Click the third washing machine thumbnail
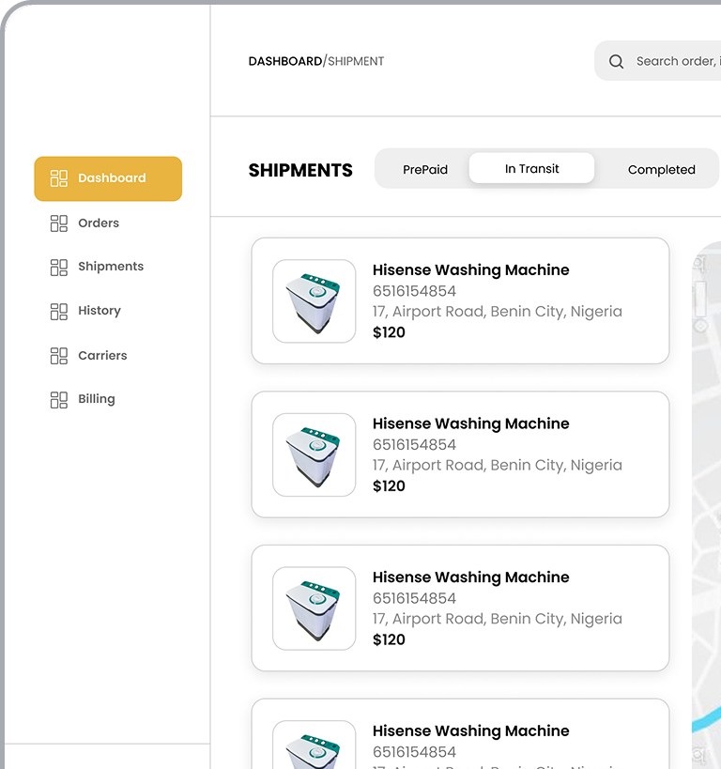The image size is (721, 769). click(x=314, y=608)
